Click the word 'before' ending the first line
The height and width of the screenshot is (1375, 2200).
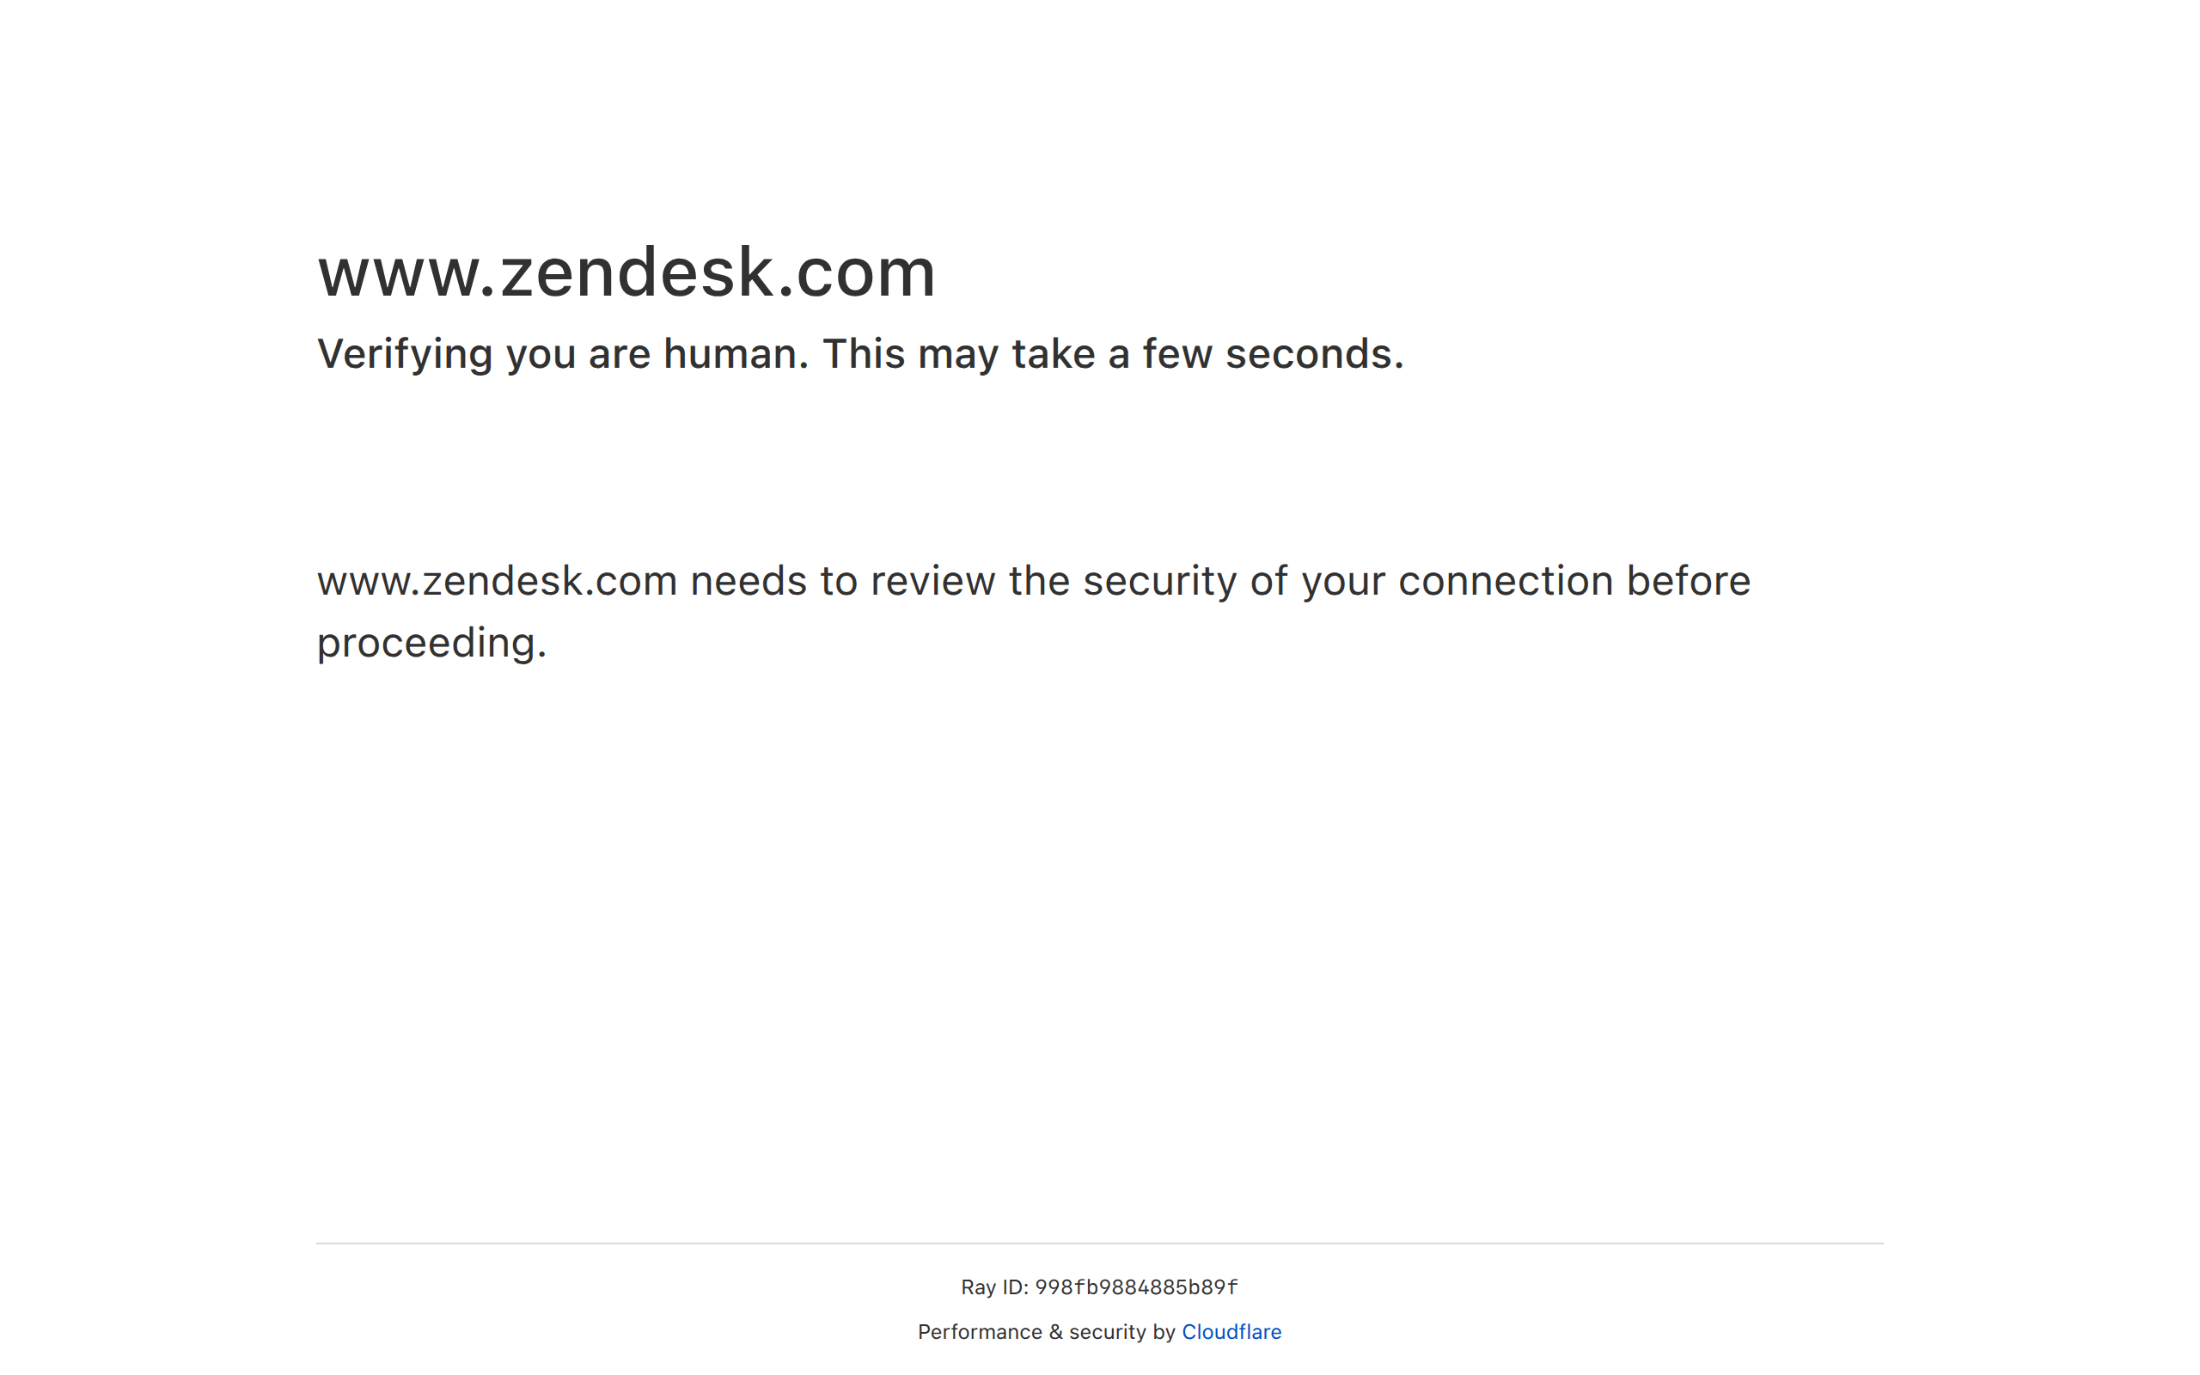point(1687,581)
